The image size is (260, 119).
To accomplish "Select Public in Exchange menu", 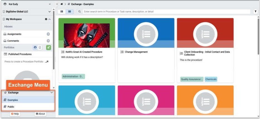I will (x=28, y=107).
